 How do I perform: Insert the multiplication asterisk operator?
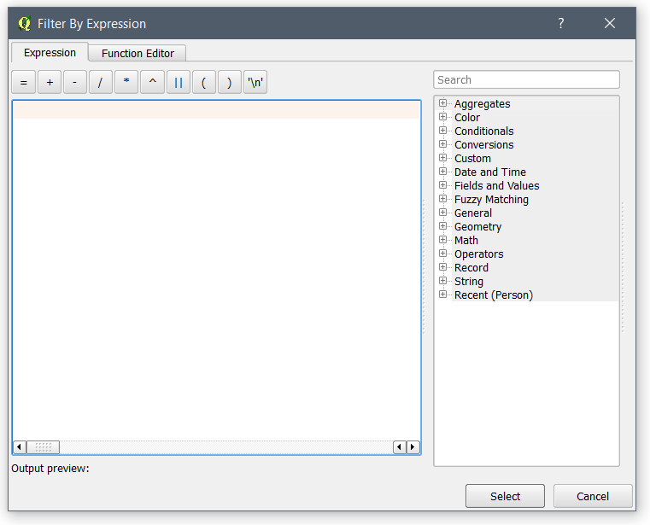tap(126, 83)
